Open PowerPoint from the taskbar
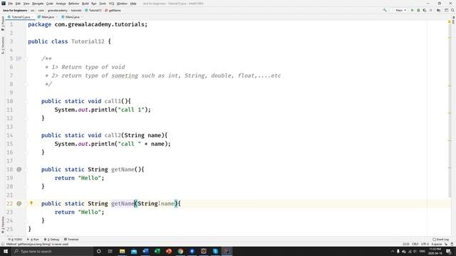This screenshot has width=456, height=256. click(x=169, y=251)
